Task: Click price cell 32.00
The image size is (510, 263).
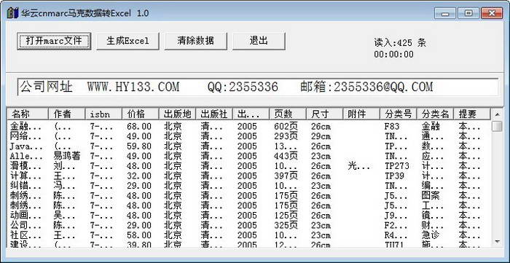Action: coord(139,176)
